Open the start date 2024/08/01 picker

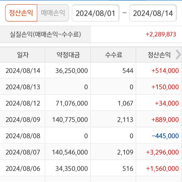click(x=95, y=13)
